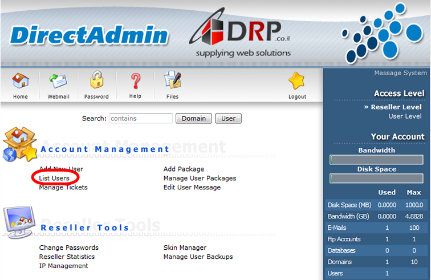Screen dimensions: 431x280
Task: Switch to User Level access
Action: [405, 116]
